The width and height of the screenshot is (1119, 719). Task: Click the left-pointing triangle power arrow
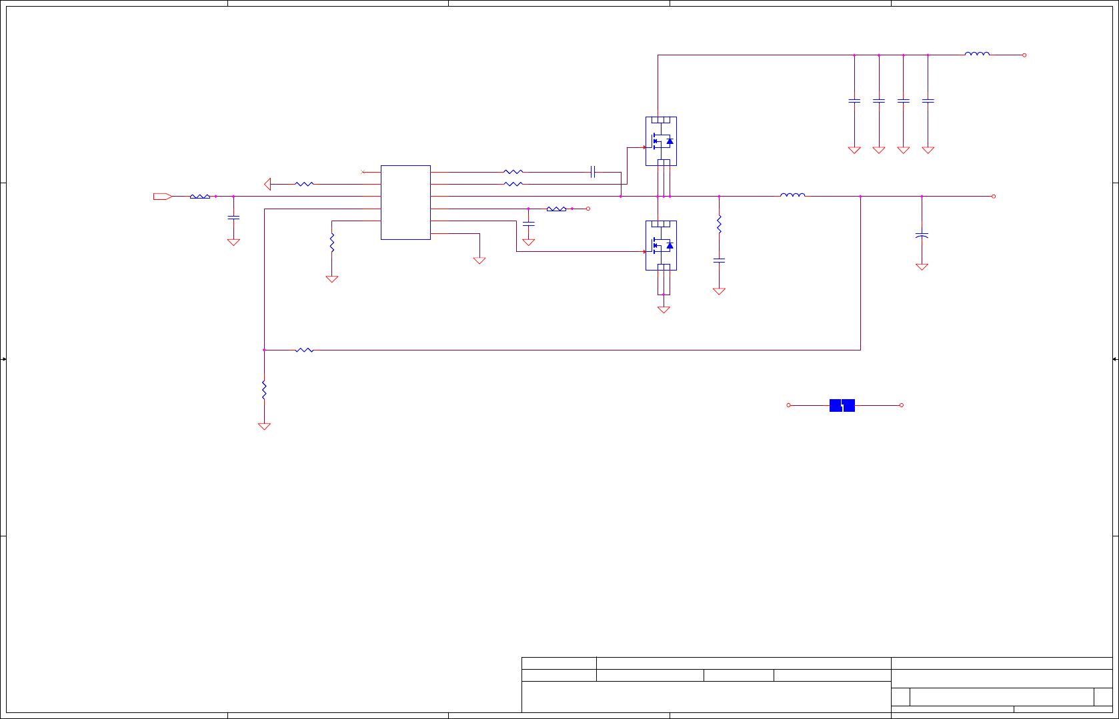(x=267, y=184)
